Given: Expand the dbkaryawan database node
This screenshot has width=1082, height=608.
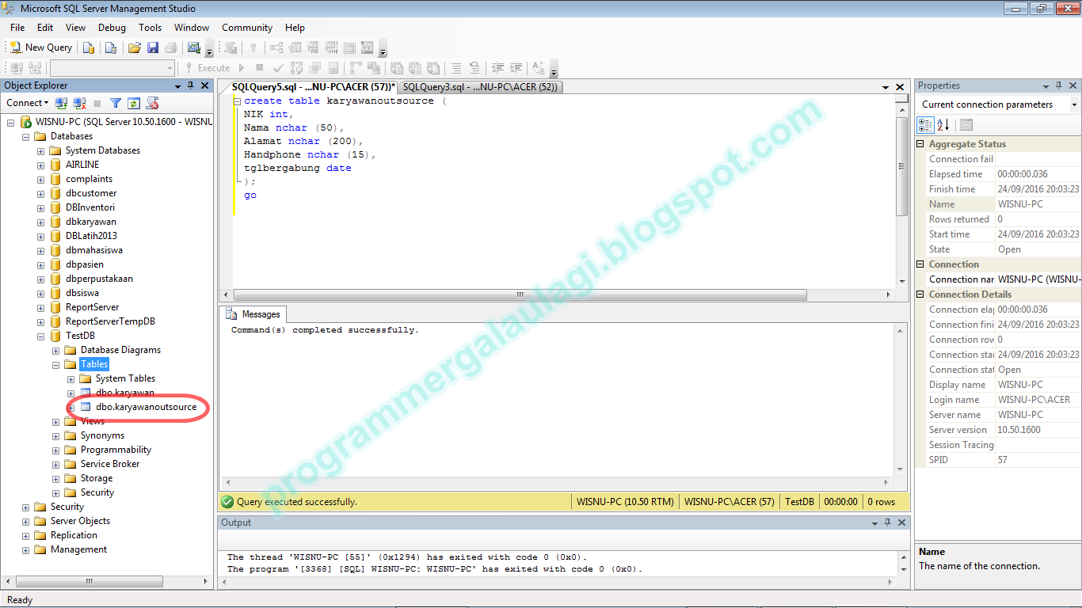Looking at the screenshot, I should pos(40,222).
